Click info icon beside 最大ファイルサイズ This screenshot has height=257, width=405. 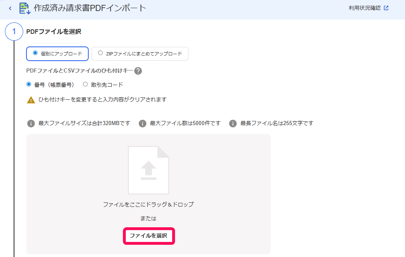[31, 123]
